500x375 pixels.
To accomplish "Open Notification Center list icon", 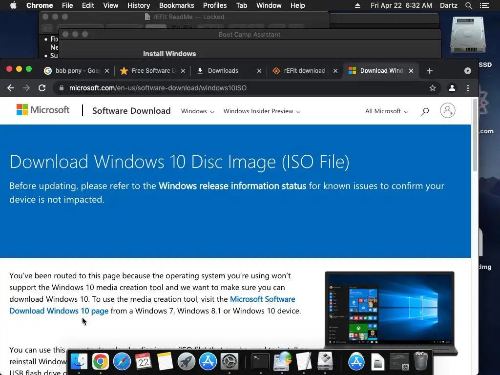I will (x=484, y=5).
